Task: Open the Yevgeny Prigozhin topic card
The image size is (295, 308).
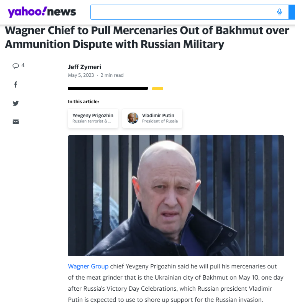Action: (93, 118)
